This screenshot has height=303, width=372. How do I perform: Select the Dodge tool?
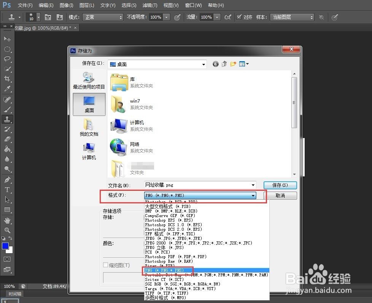7,169
